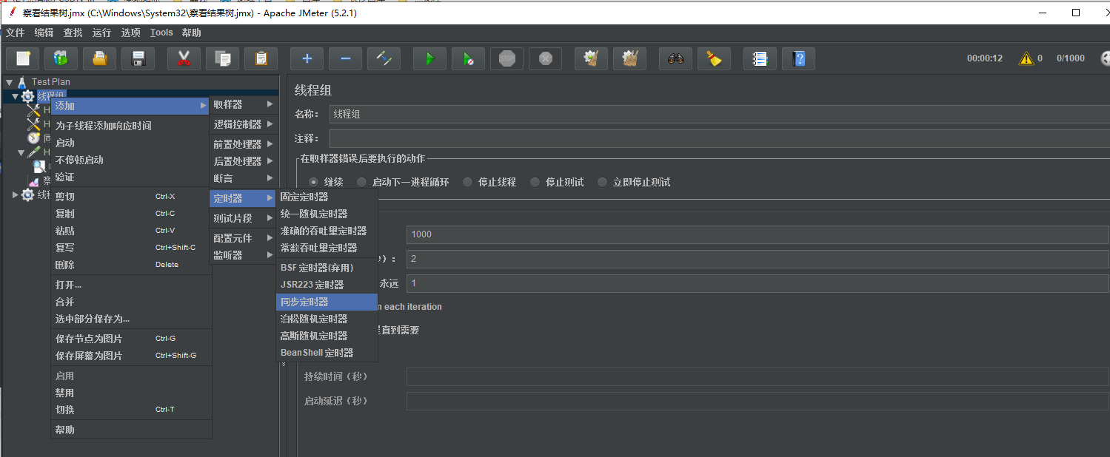
Task: Click the yellow warning triangle log icon
Action: click(1026, 58)
